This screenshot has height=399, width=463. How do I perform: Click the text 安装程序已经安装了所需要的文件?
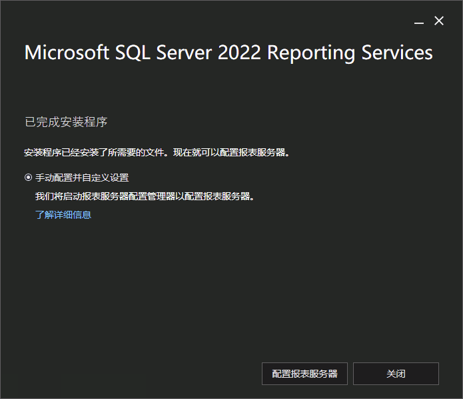[94, 153]
